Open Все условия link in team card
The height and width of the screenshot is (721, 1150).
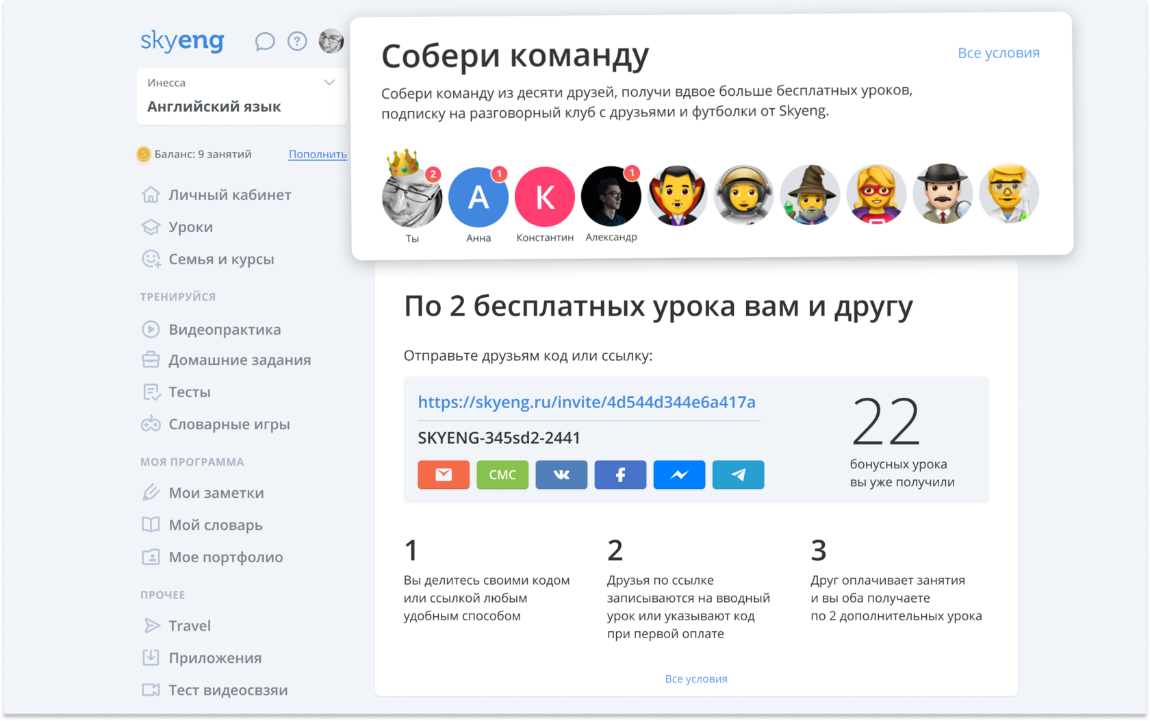tap(998, 53)
